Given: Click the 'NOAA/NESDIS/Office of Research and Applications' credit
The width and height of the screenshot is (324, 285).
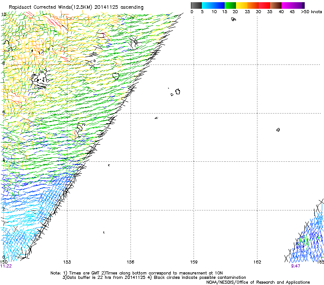Looking at the screenshot, I should (258, 282).
